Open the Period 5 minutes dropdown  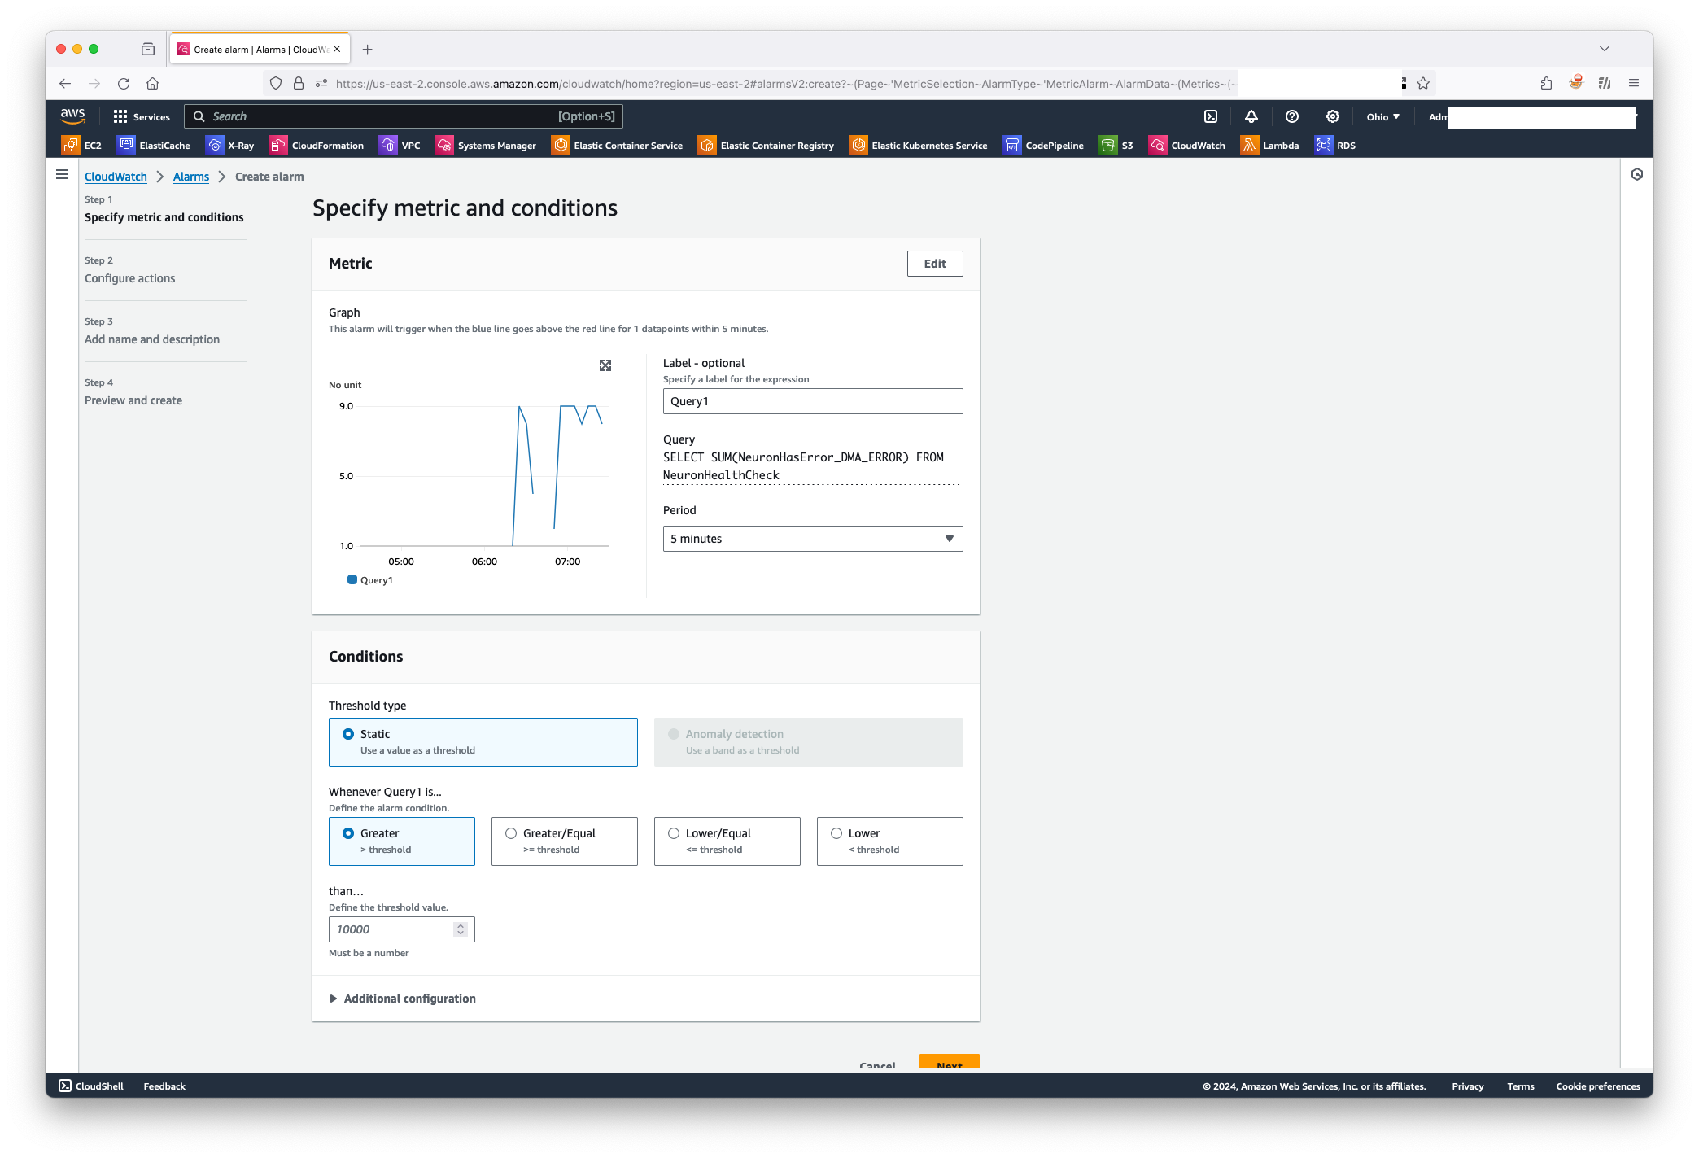pos(812,539)
